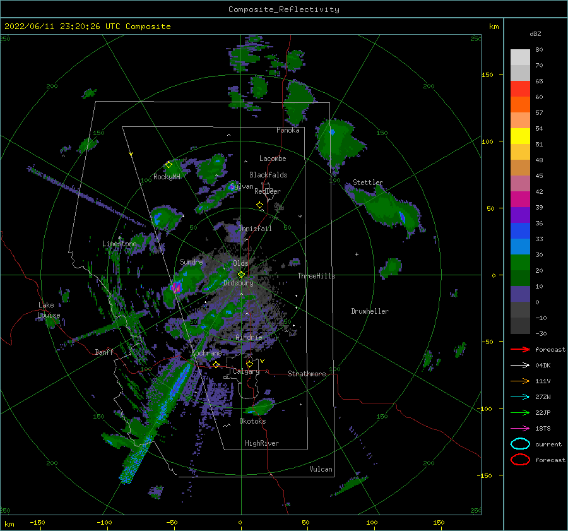Click the HighRiver city label
The height and width of the screenshot is (531, 568).
coord(262,443)
